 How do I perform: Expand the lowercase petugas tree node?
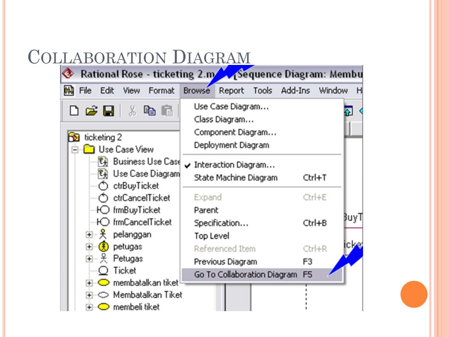tap(89, 247)
